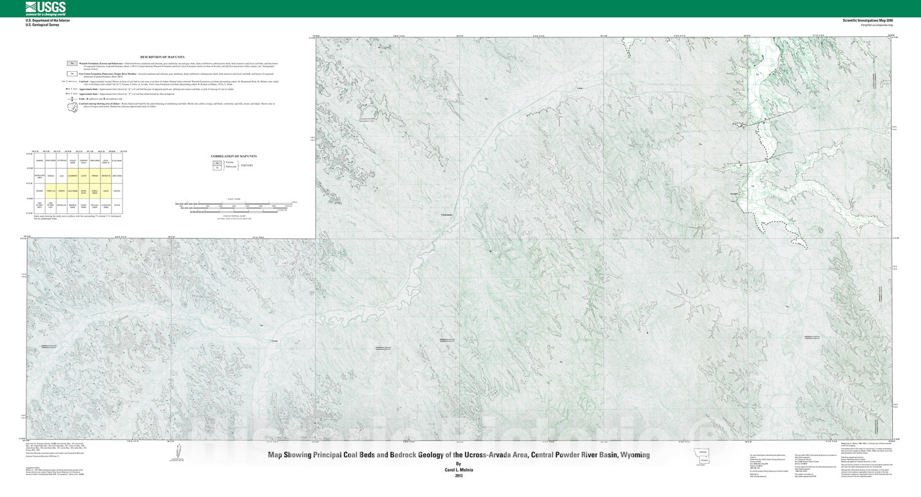This screenshot has width=921, height=497.
Task: Click the USGS logo in the green banner
Action: tap(45, 8)
